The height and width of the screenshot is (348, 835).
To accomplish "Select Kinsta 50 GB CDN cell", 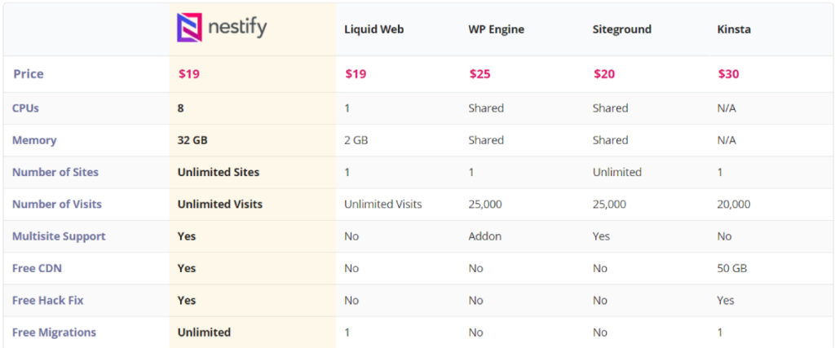I will coord(732,268).
